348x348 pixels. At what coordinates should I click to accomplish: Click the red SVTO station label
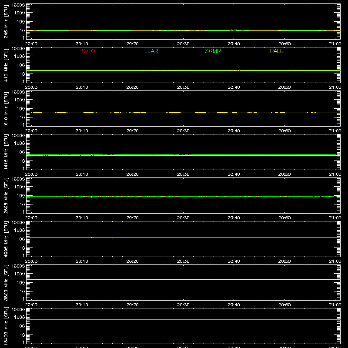click(88, 51)
